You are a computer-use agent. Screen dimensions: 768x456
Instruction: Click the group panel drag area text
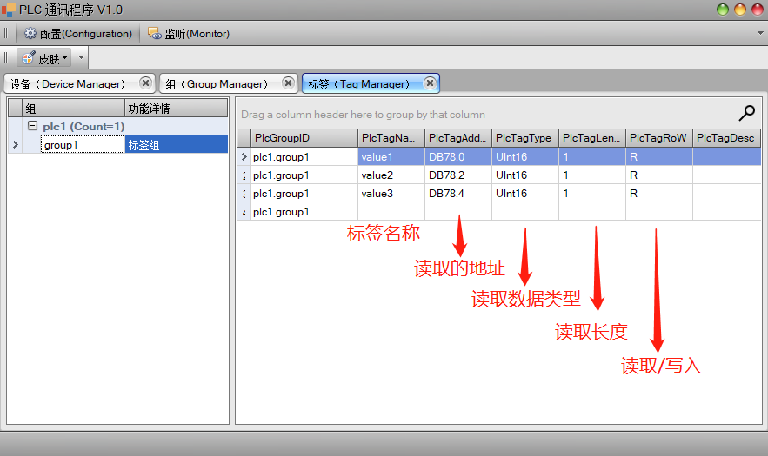click(363, 115)
